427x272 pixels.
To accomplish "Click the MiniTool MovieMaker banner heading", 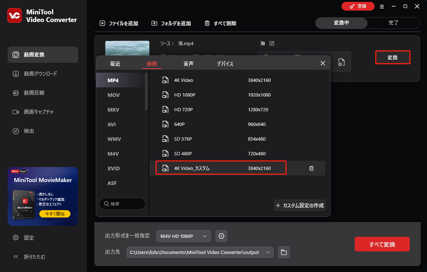I will [x=43, y=180].
